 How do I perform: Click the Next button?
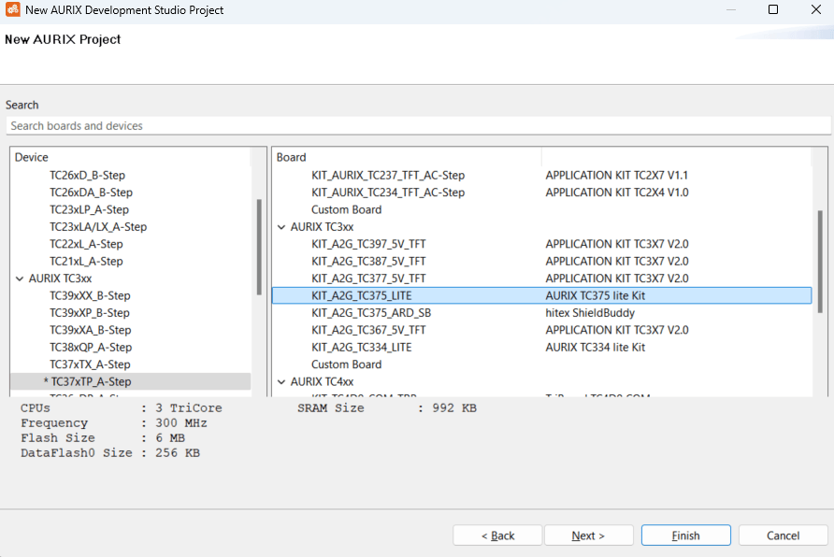[588, 536]
